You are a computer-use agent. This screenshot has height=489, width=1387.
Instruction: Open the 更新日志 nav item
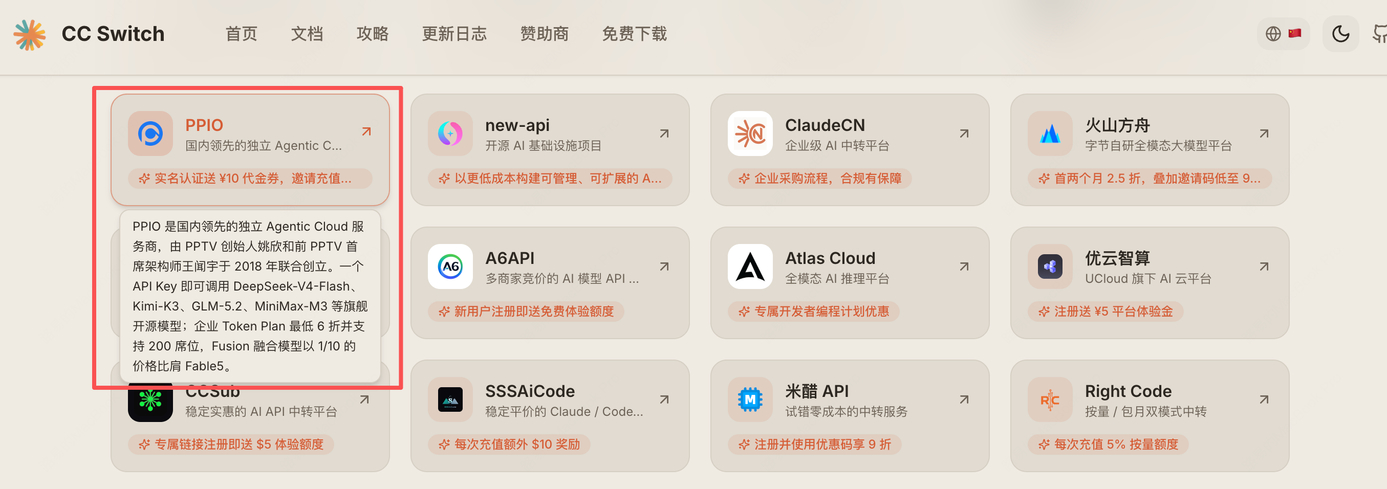pyautogui.click(x=454, y=34)
